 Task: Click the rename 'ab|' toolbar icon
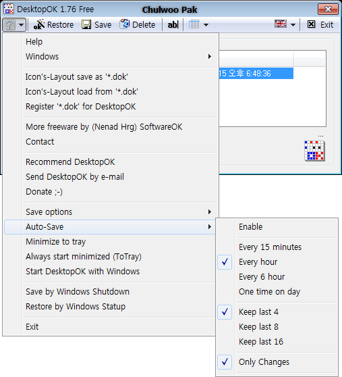(173, 24)
